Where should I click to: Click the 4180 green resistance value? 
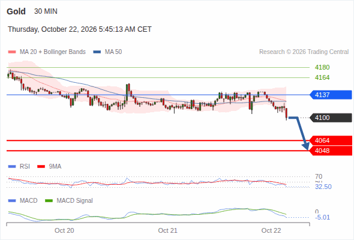[322, 67]
